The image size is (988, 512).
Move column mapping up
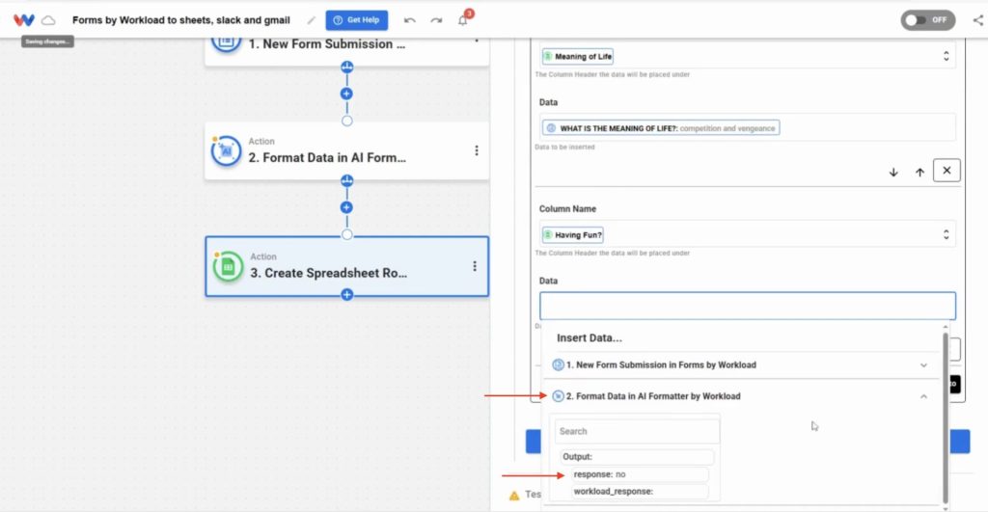click(919, 172)
